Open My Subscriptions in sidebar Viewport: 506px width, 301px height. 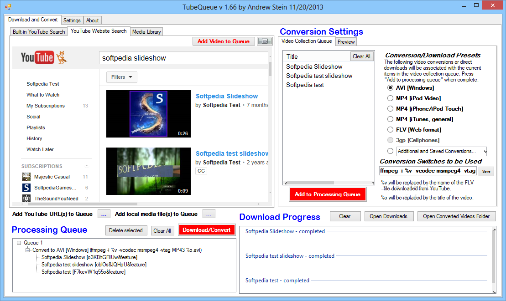click(46, 106)
